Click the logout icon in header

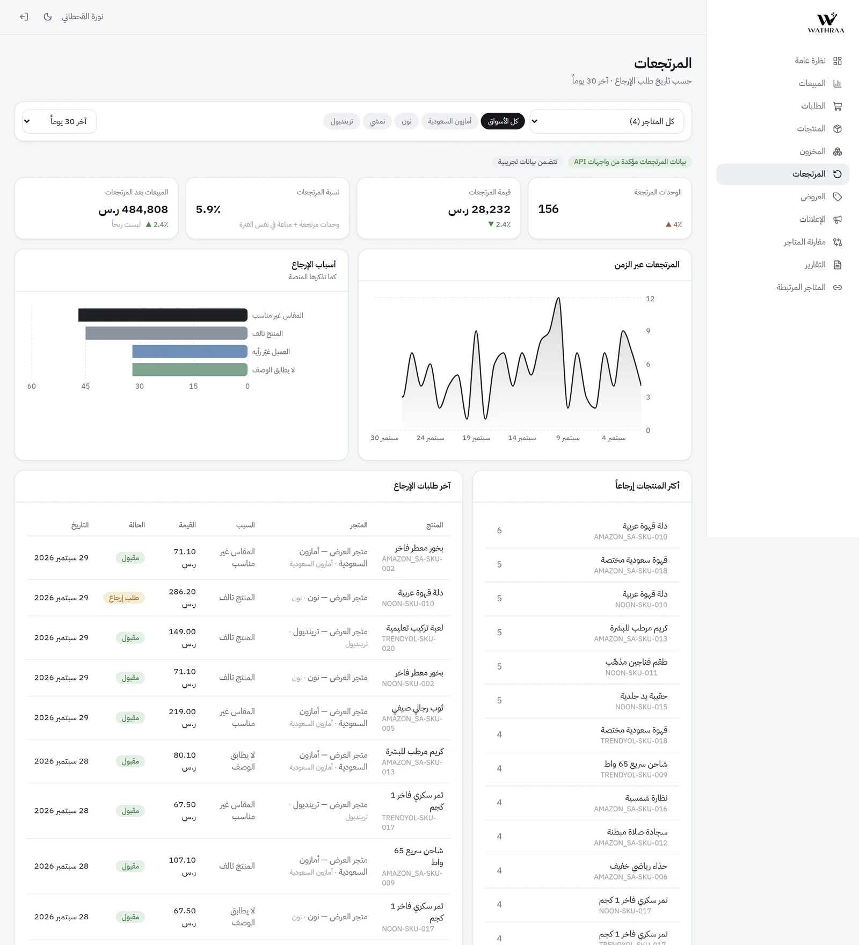24,17
